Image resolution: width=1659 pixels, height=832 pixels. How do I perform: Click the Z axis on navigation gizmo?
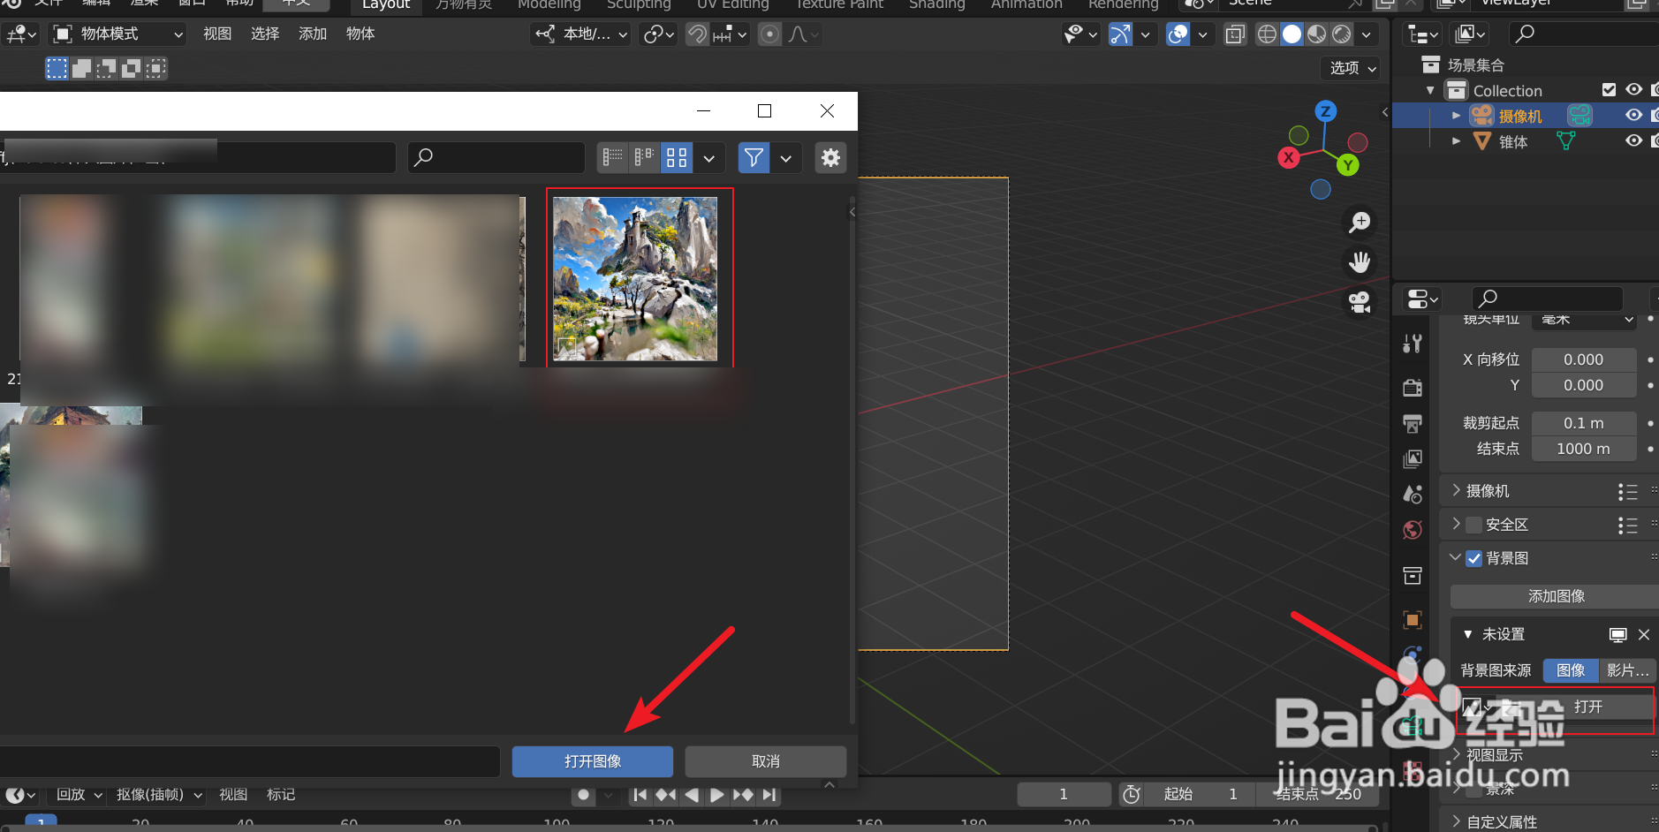point(1325,111)
